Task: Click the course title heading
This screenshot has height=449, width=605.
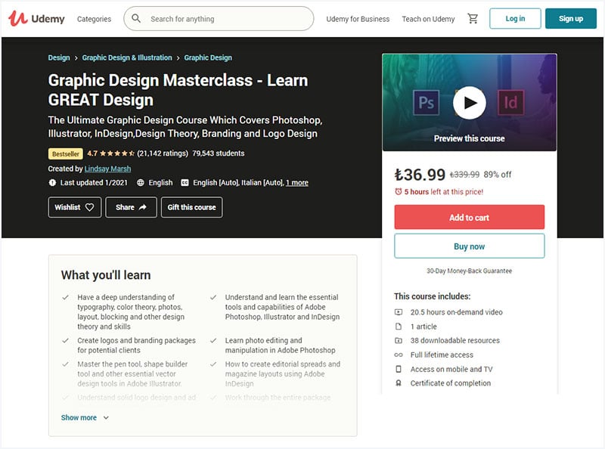Action: 178,90
